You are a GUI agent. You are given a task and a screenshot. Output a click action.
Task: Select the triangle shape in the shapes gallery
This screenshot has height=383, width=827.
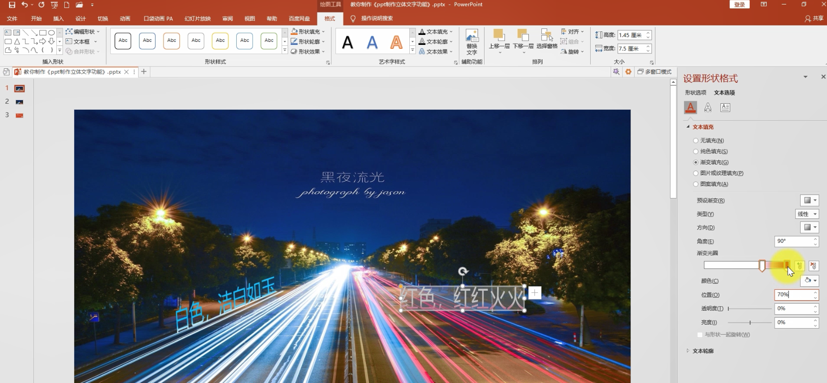tap(17, 41)
